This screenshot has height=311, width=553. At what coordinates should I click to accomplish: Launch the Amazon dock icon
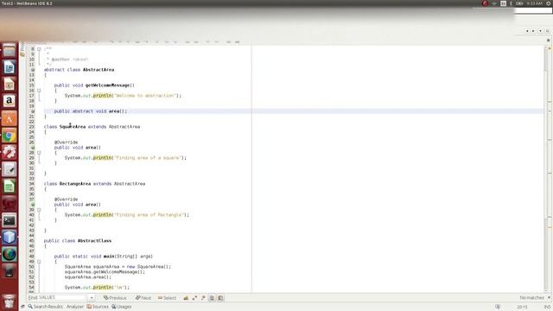tap(10, 101)
